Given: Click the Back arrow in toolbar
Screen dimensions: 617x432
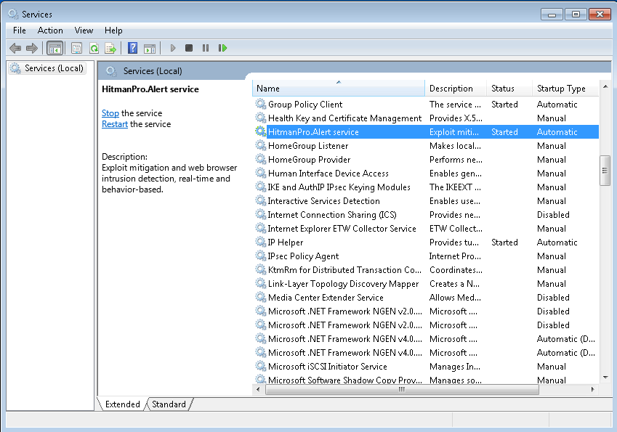Looking at the screenshot, I should click(x=15, y=48).
